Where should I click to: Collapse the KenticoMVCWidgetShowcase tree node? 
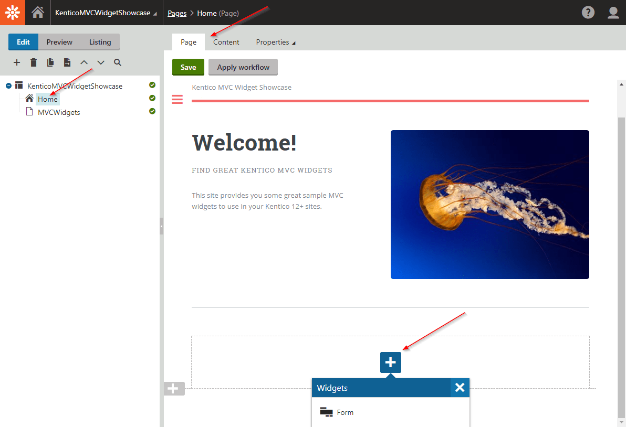click(x=8, y=86)
